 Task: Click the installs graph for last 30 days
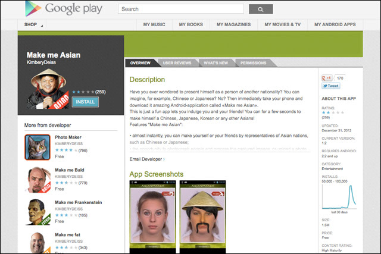coord(339,197)
